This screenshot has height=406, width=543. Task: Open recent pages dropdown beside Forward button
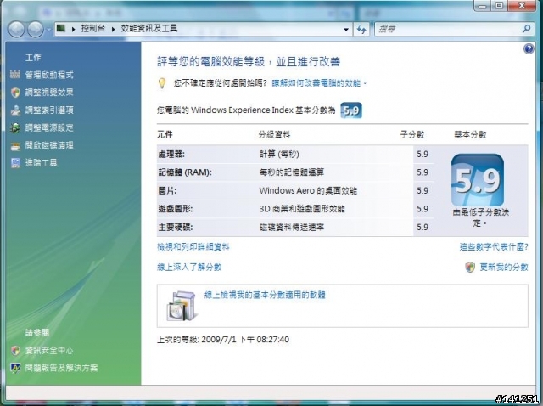48,30
